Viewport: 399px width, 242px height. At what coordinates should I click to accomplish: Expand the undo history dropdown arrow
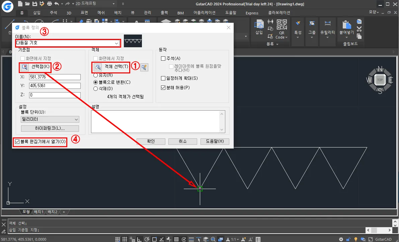tap(62, 4)
